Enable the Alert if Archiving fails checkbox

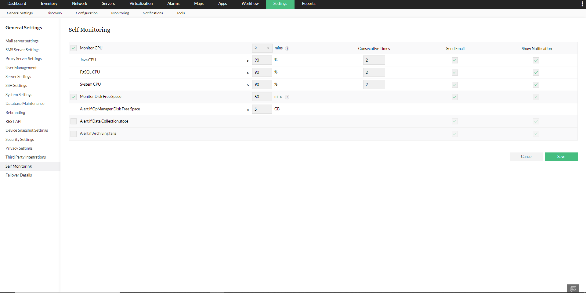(x=74, y=134)
